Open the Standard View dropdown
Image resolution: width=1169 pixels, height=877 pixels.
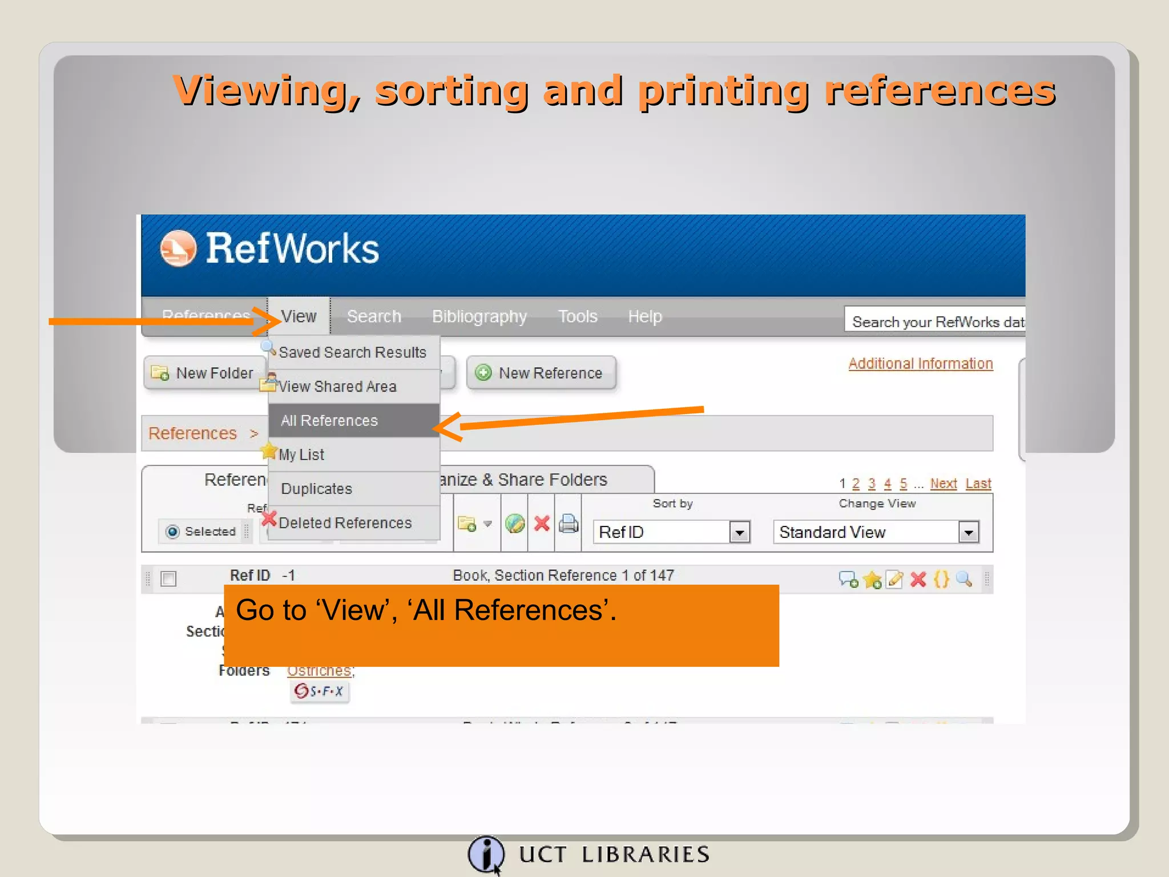876,532
